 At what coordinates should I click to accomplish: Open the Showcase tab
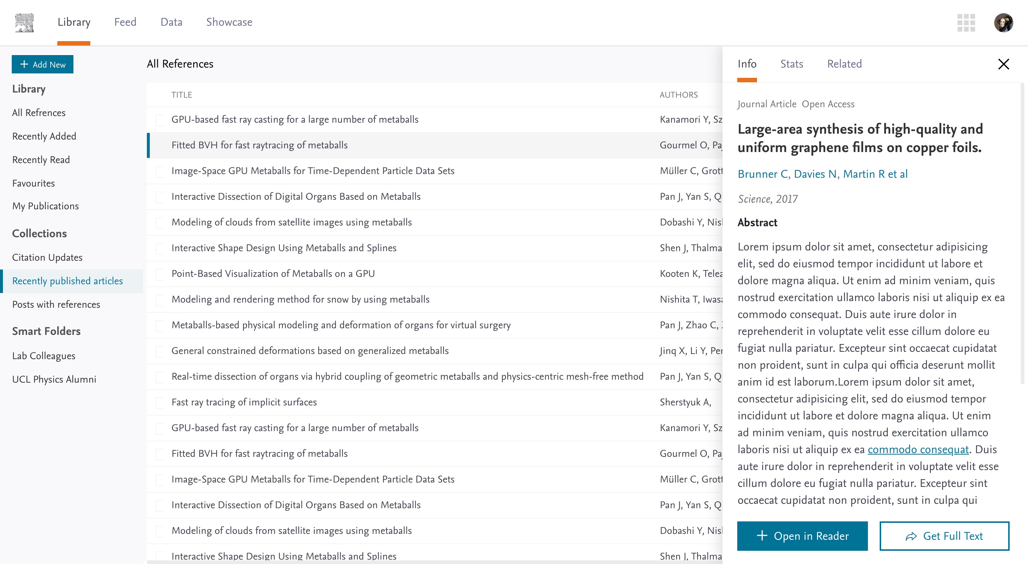[x=229, y=22]
